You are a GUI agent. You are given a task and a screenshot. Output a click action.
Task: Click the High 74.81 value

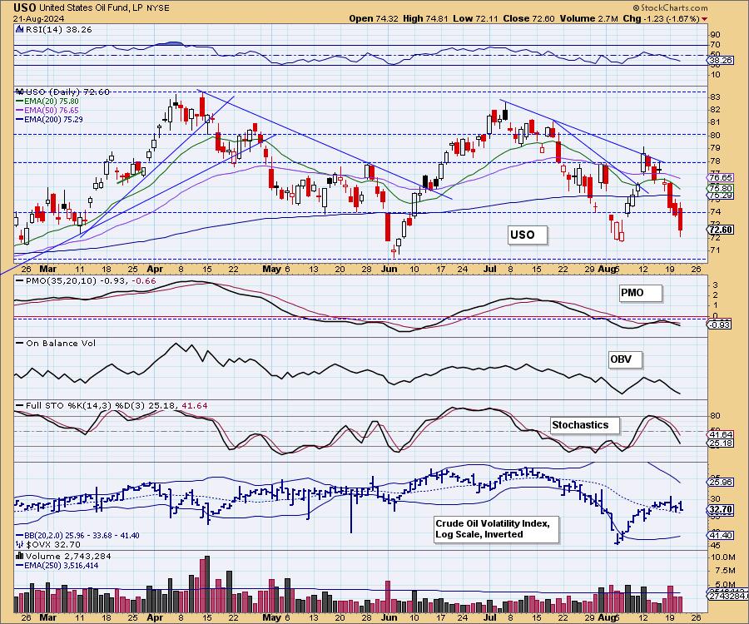pyautogui.click(x=425, y=18)
